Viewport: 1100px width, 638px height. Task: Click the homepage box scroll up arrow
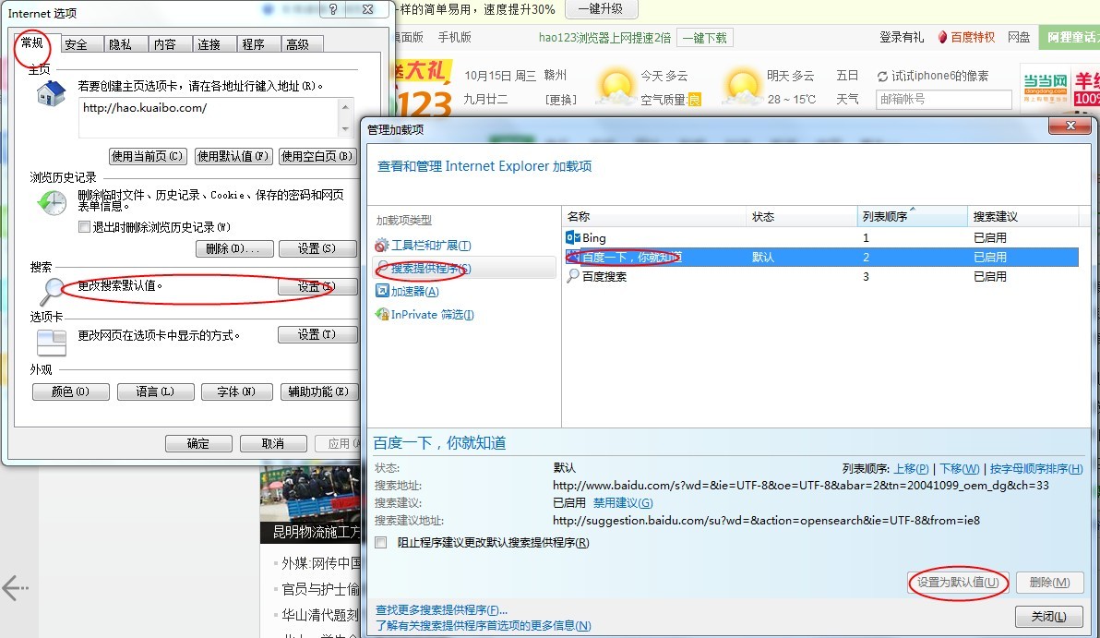345,107
